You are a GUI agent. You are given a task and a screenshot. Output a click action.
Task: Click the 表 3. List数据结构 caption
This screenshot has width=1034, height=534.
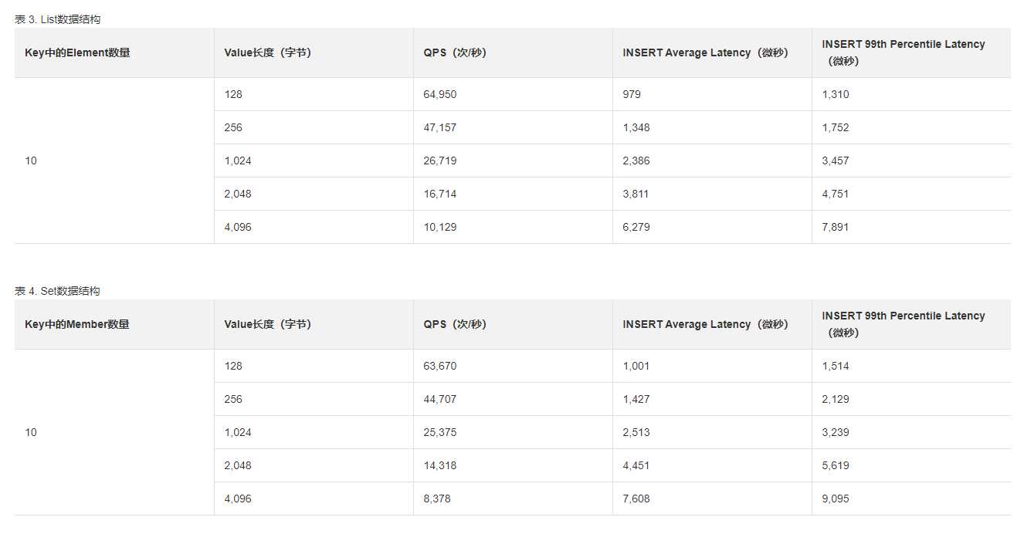coord(57,19)
